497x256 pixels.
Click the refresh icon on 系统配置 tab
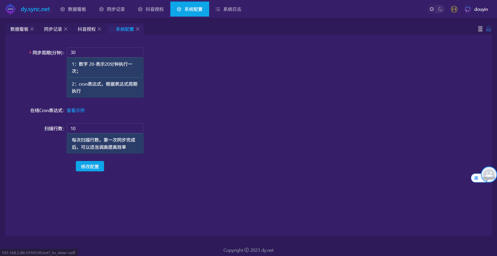click(x=112, y=29)
